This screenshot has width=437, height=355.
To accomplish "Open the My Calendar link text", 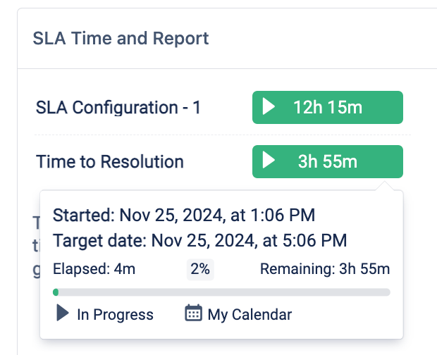I will 250,314.
